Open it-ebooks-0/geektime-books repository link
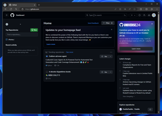 [x=60, y=72]
